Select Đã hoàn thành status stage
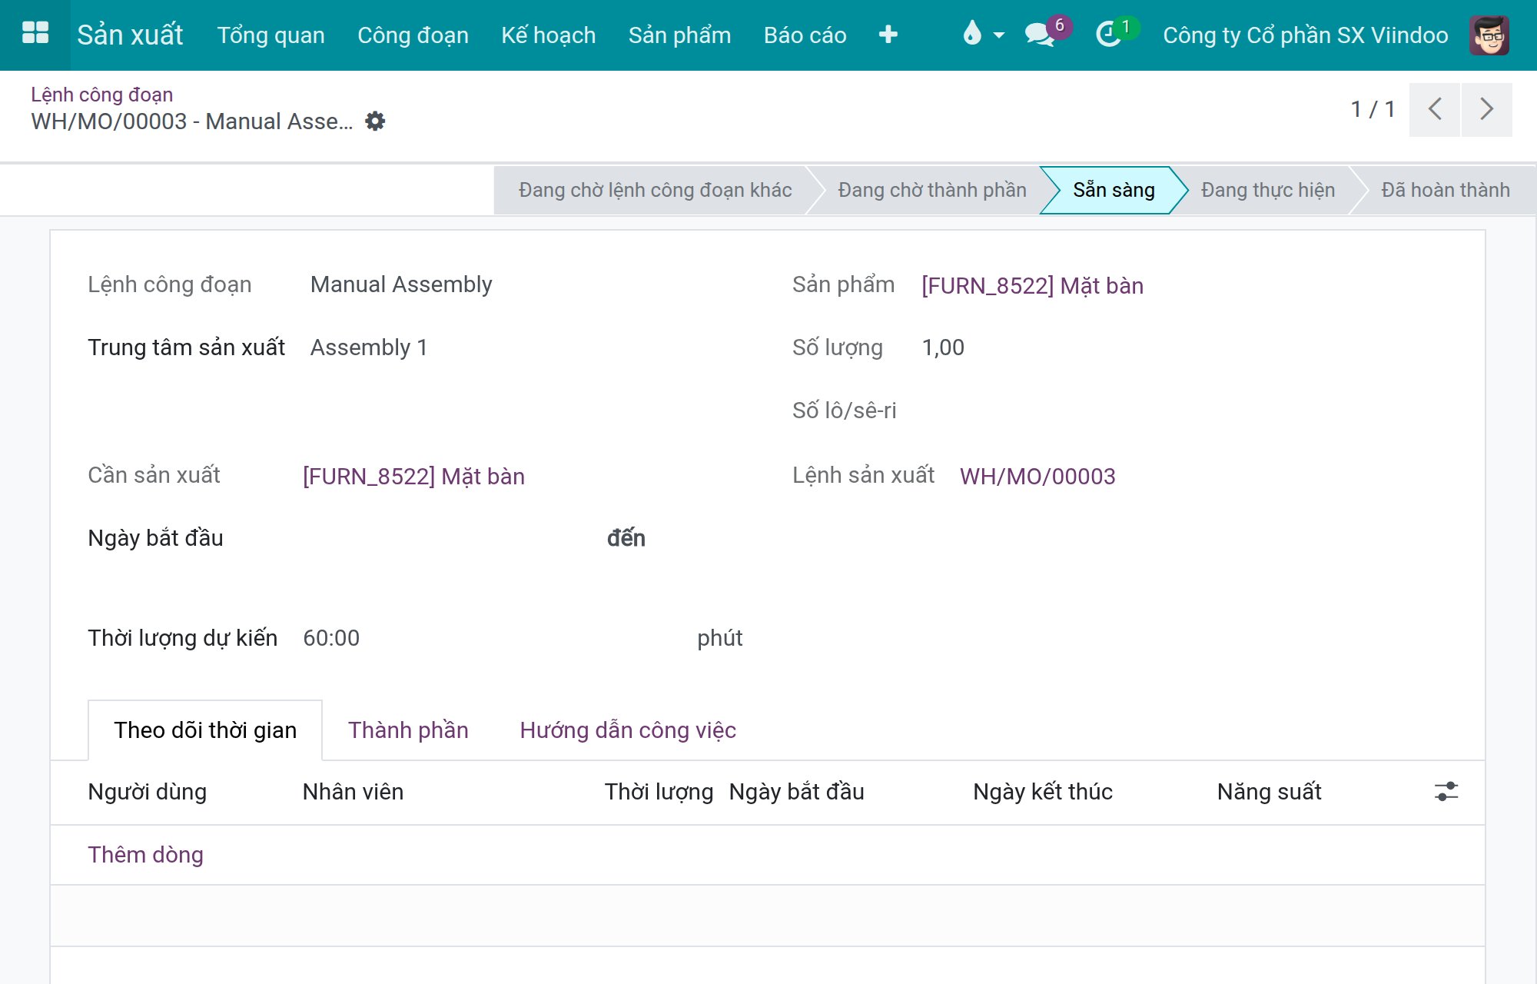This screenshot has width=1537, height=984. pyautogui.click(x=1445, y=190)
